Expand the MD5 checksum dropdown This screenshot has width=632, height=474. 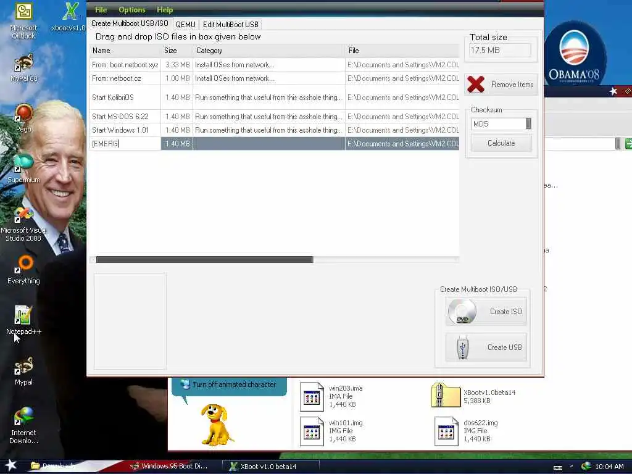(x=528, y=123)
